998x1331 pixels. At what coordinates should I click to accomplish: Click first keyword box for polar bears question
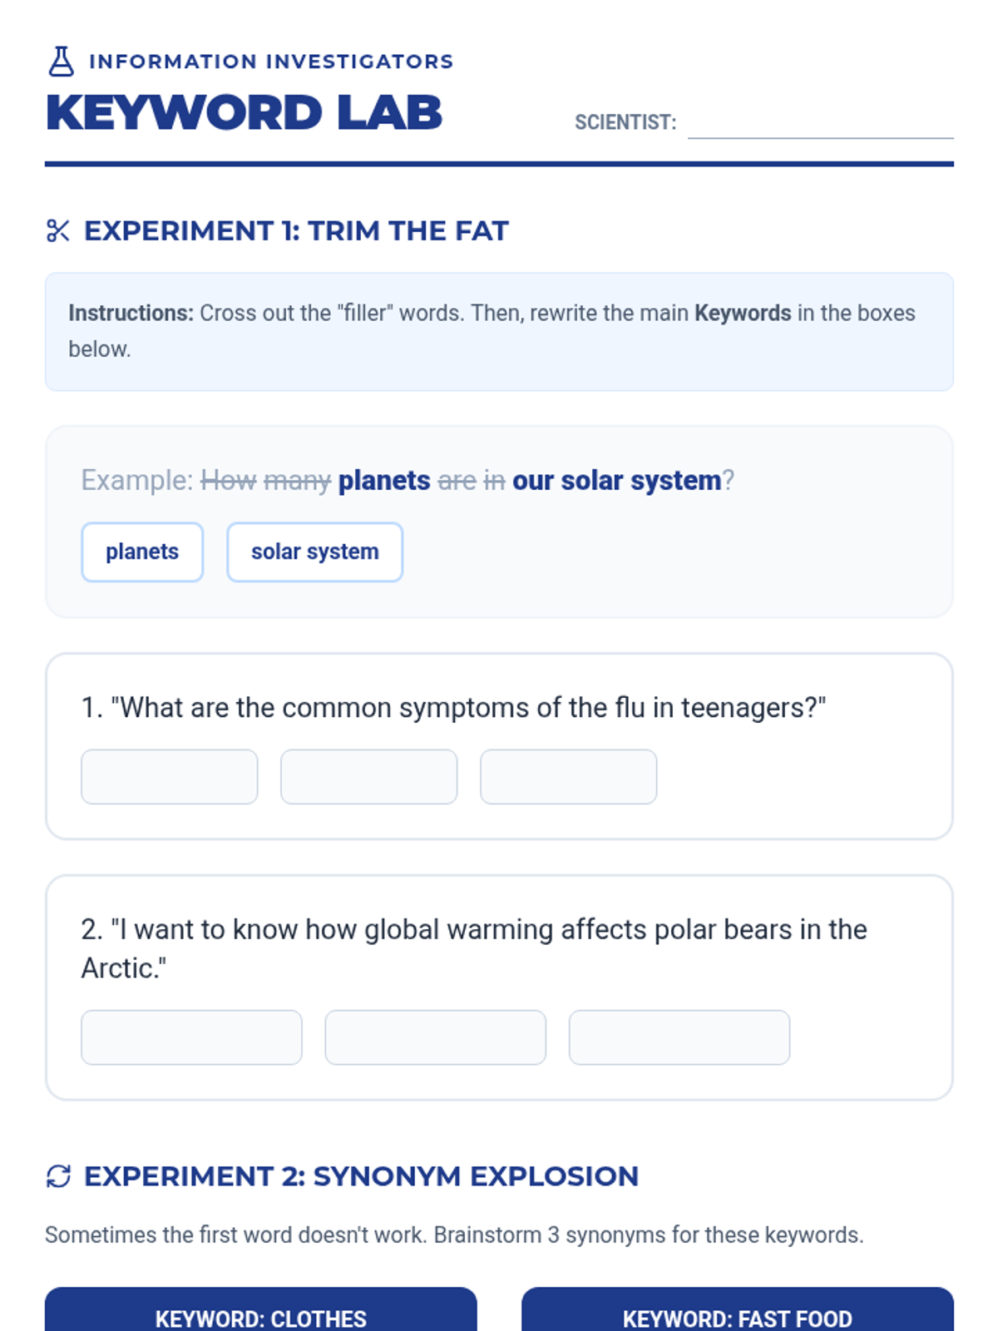[191, 1037]
